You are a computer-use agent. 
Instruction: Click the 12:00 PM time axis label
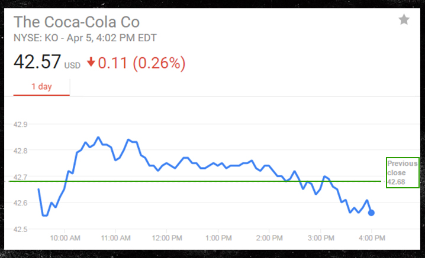click(167, 238)
